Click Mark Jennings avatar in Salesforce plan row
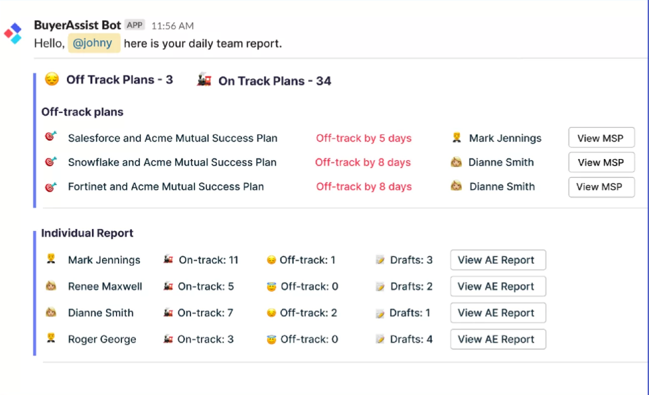Screen dimensions: 649x395 click(456, 137)
